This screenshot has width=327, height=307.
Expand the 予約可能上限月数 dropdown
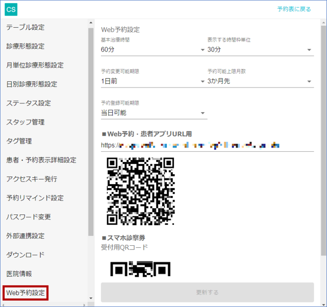259,81
